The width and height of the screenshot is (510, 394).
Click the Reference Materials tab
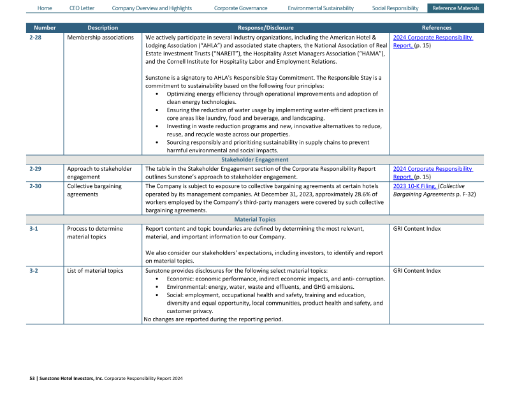pos(456,8)
